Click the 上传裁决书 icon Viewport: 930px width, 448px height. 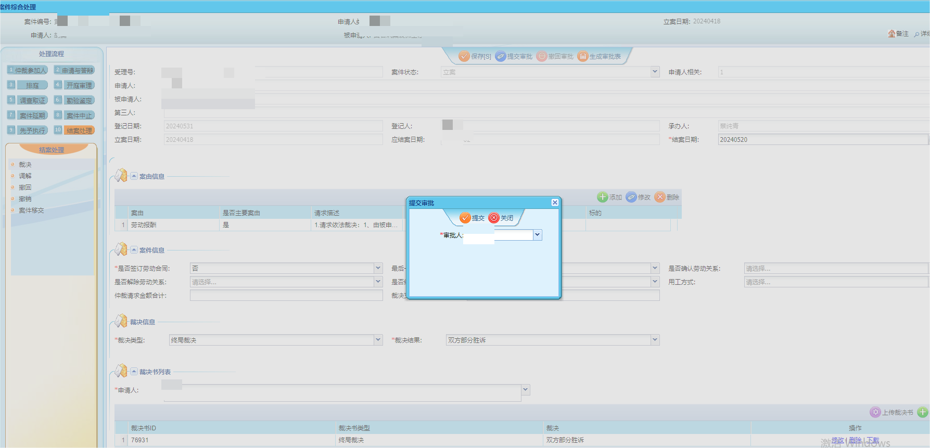(x=875, y=412)
